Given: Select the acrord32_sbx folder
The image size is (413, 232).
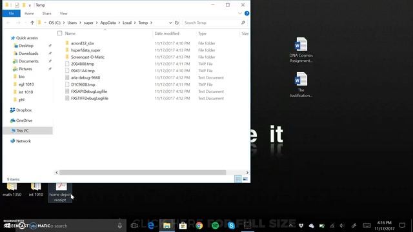Looking at the screenshot, I should (82, 43).
